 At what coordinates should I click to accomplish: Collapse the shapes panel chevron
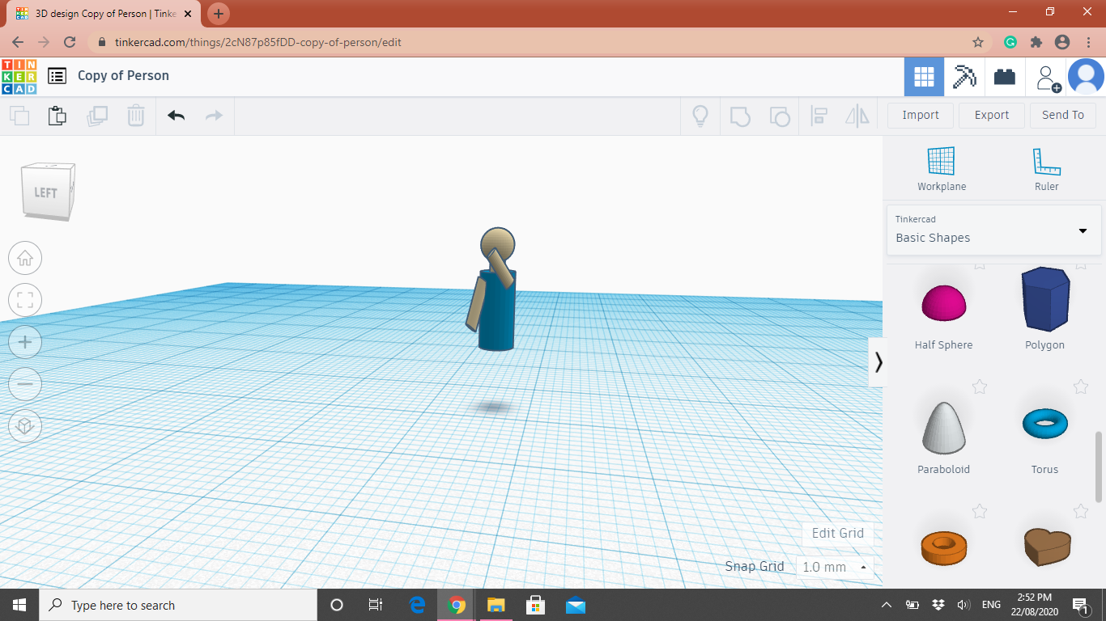click(x=878, y=361)
